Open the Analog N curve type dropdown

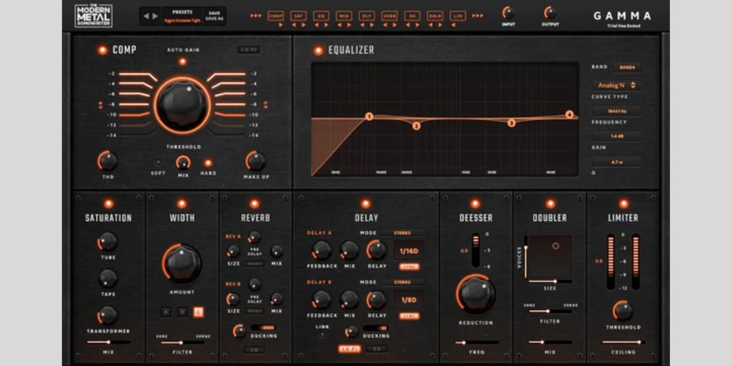click(x=617, y=85)
